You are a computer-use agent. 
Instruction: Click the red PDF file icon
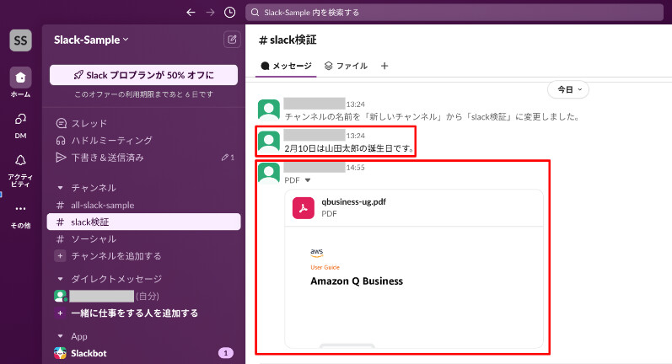pyautogui.click(x=304, y=208)
